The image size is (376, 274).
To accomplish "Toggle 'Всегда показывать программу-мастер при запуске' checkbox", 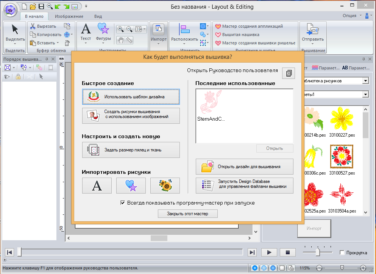I will tap(123, 203).
